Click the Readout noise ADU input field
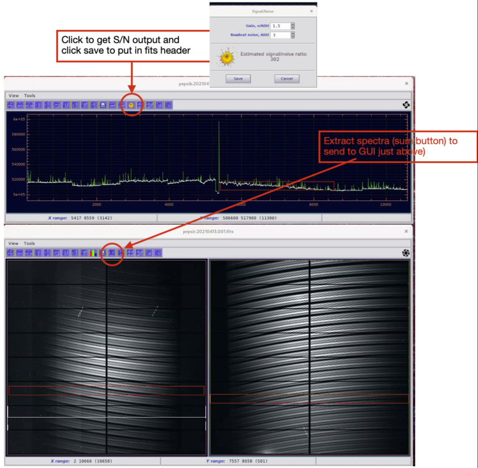The width and height of the screenshot is (478, 468). (x=279, y=36)
